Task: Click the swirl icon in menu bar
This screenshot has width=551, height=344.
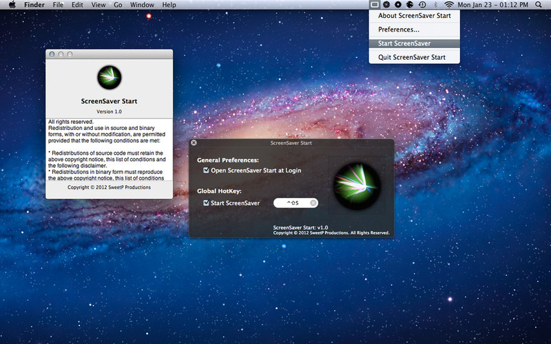Action: coord(386,5)
